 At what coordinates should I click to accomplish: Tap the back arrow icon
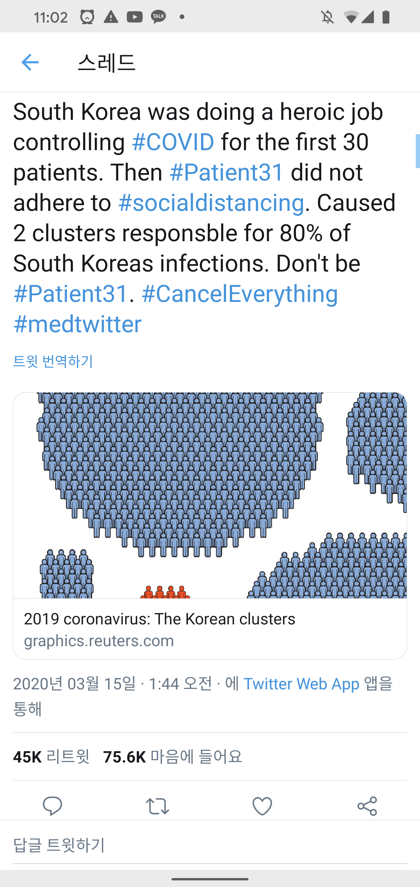click(x=30, y=62)
